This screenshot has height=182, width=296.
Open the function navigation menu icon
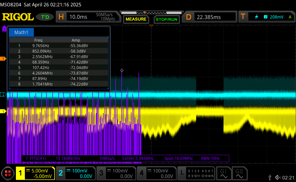pyautogui.click(x=8, y=173)
